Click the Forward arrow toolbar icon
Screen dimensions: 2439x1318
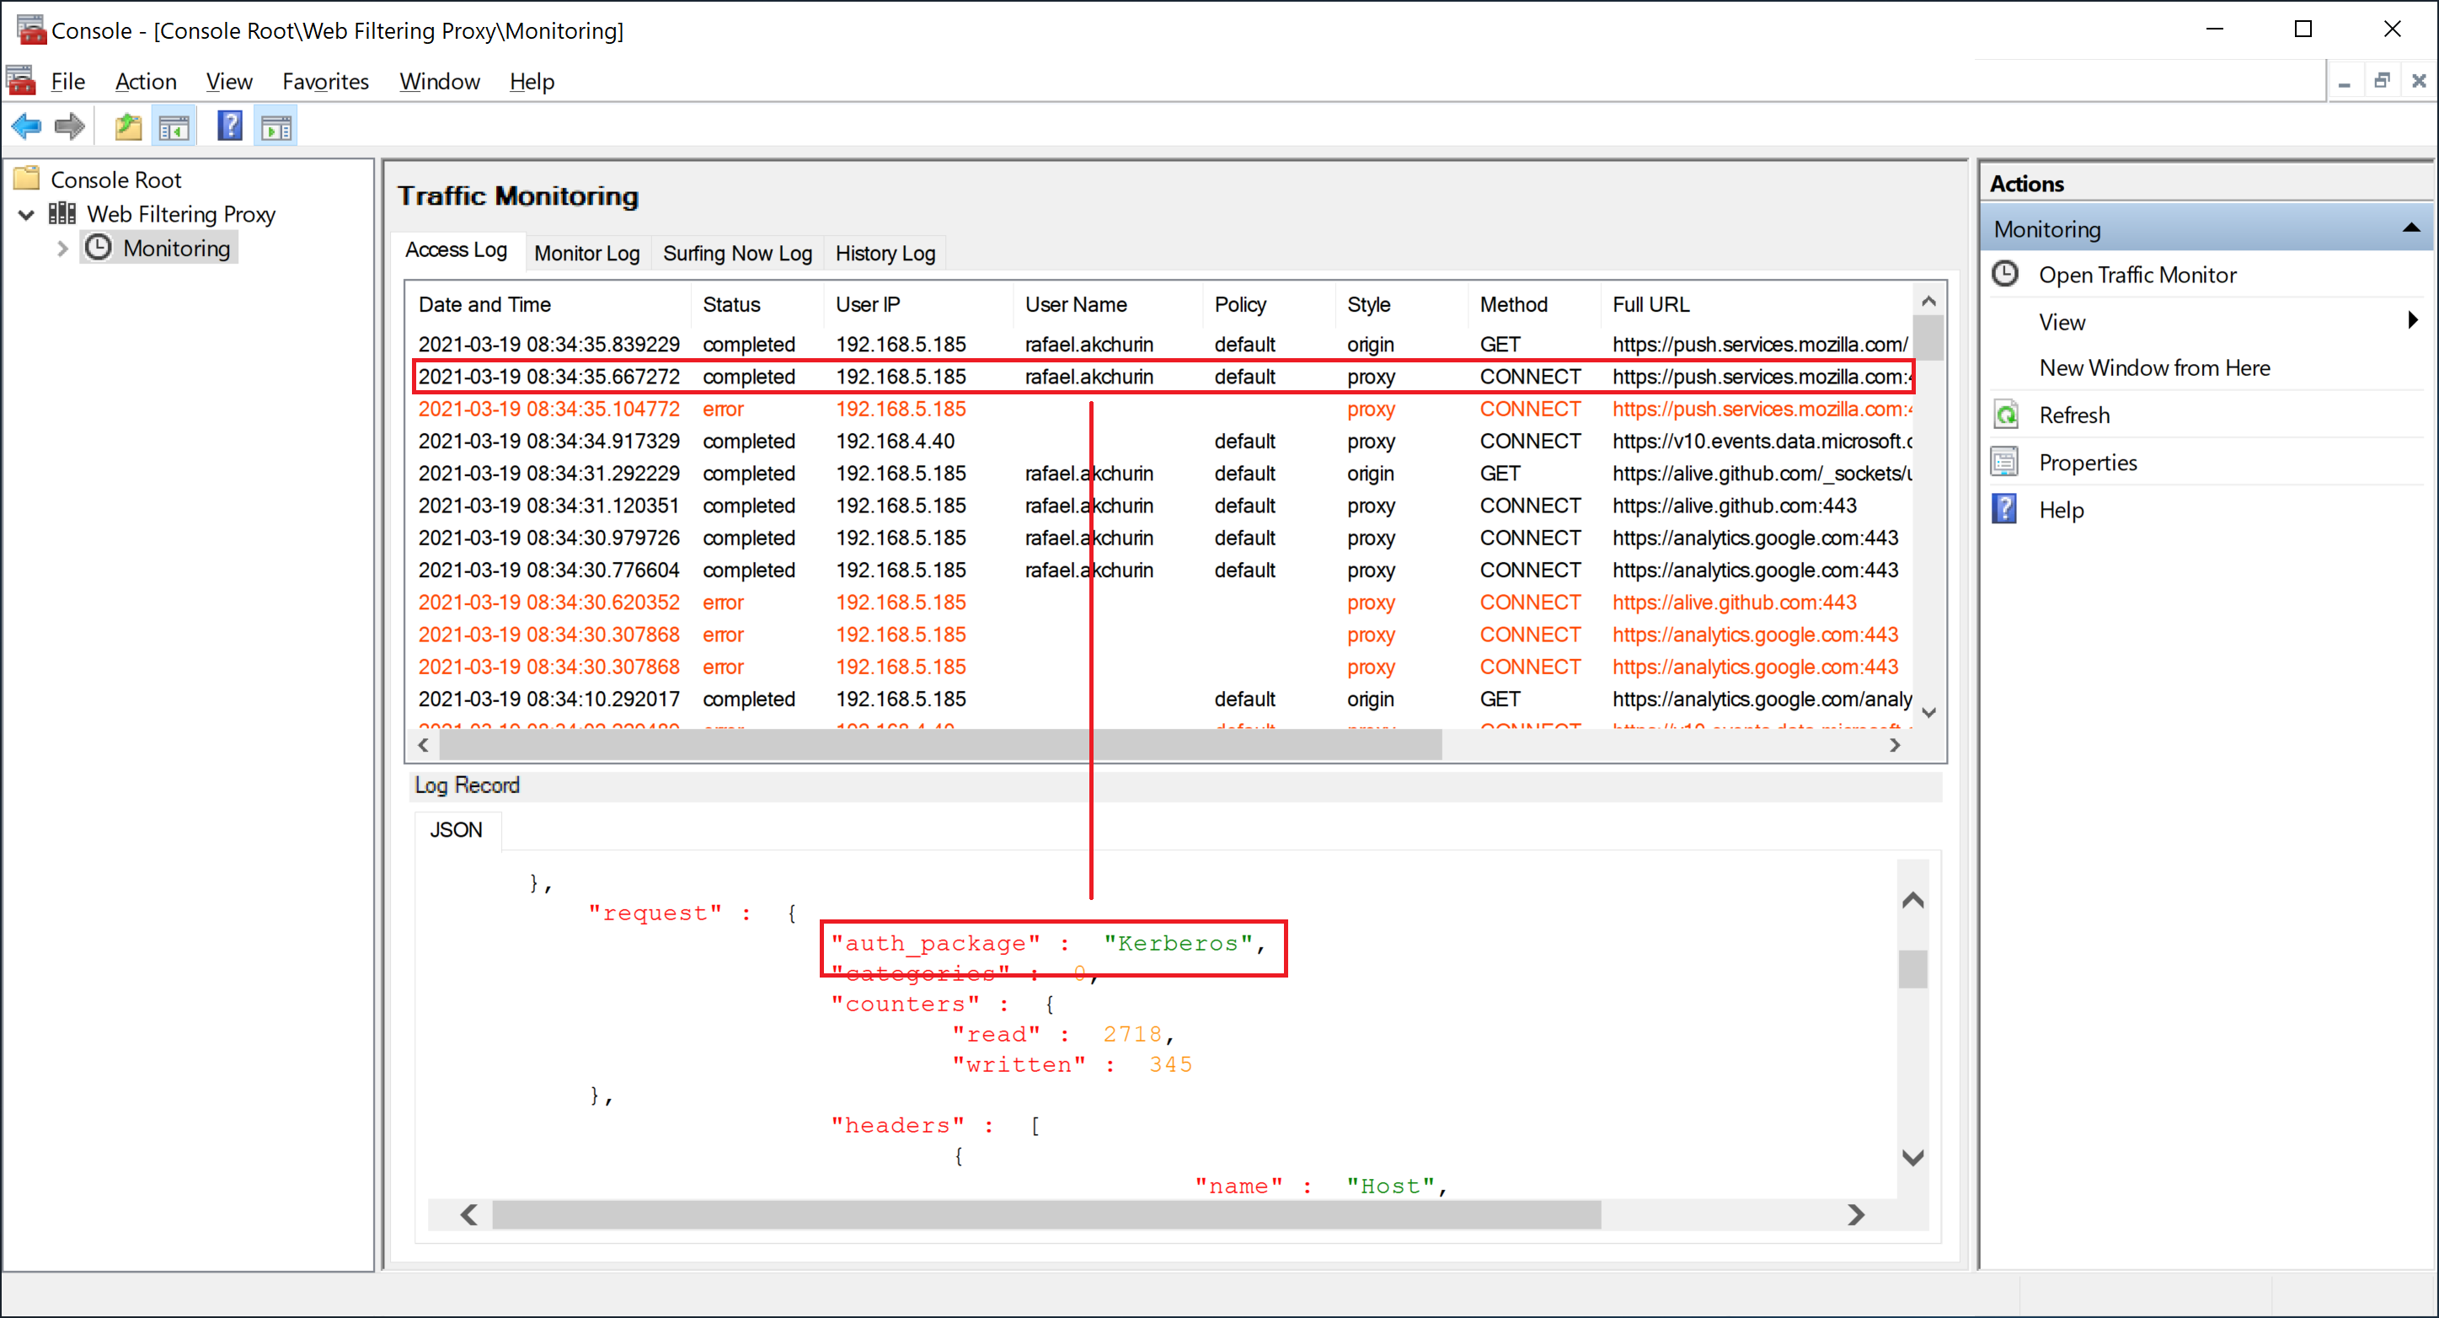pyautogui.click(x=69, y=126)
